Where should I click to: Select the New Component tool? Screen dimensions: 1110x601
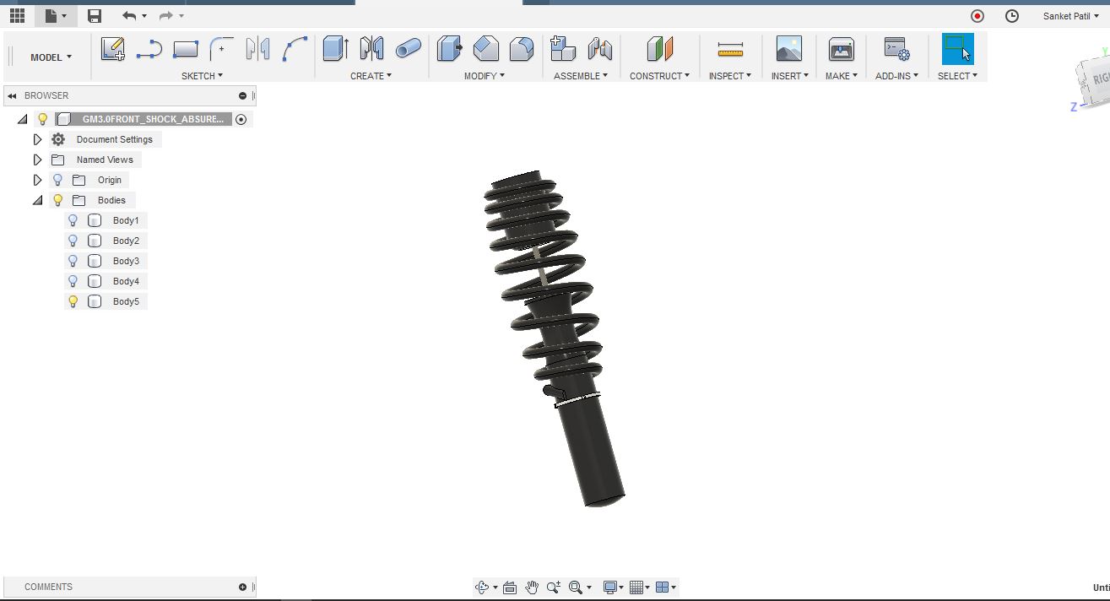pyautogui.click(x=562, y=48)
